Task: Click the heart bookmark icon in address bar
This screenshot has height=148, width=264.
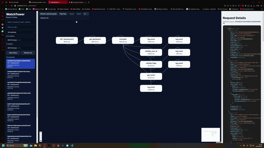Action: [239, 6]
